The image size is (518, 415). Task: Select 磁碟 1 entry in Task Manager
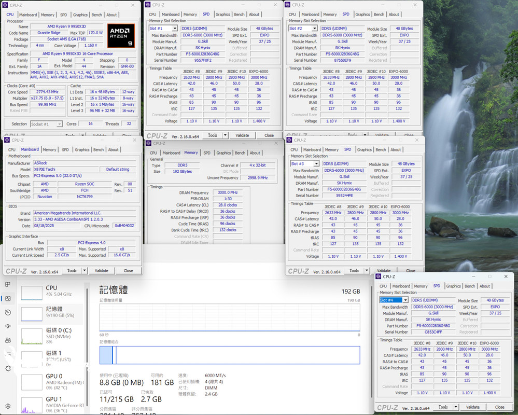coord(51,358)
